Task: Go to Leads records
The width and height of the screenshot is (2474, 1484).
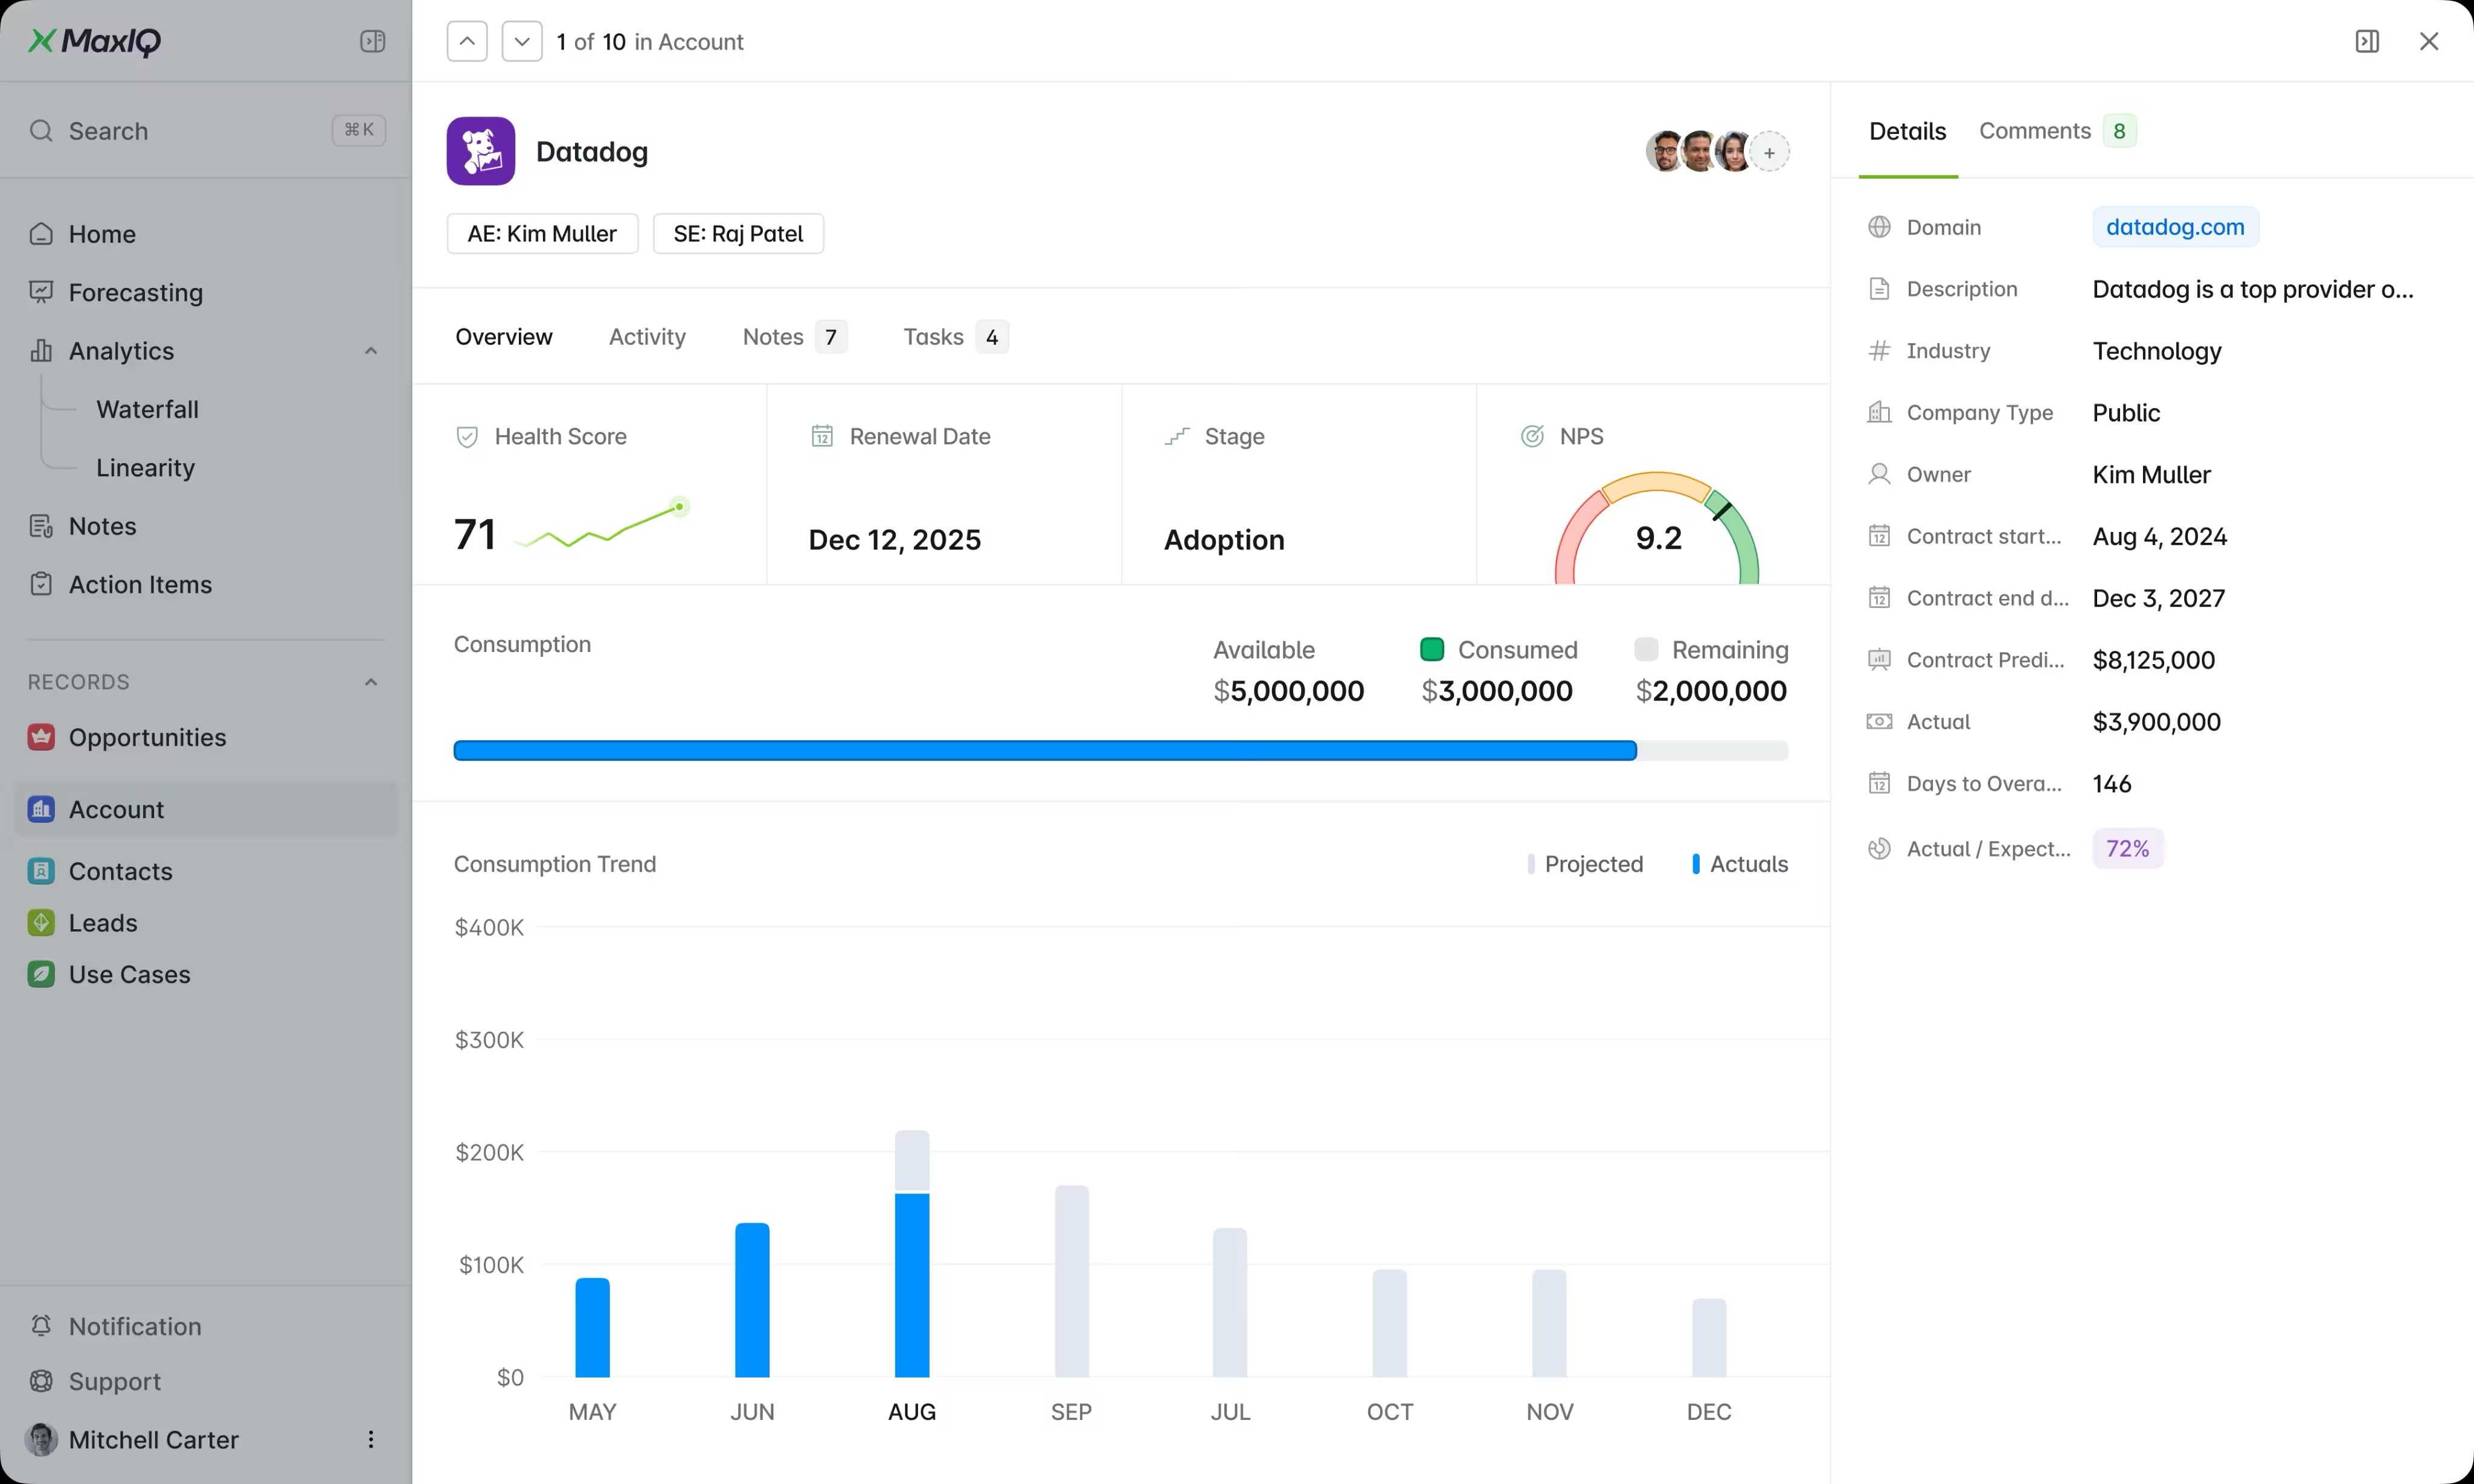Action: click(x=103, y=922)
